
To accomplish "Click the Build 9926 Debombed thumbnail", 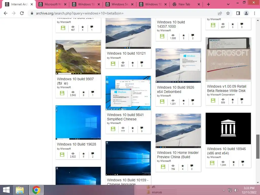I will [x=178, y=66].
